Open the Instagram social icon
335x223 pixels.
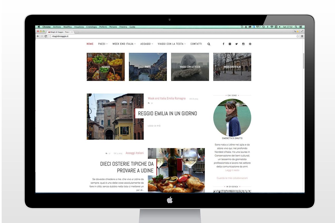click(243, 44)
